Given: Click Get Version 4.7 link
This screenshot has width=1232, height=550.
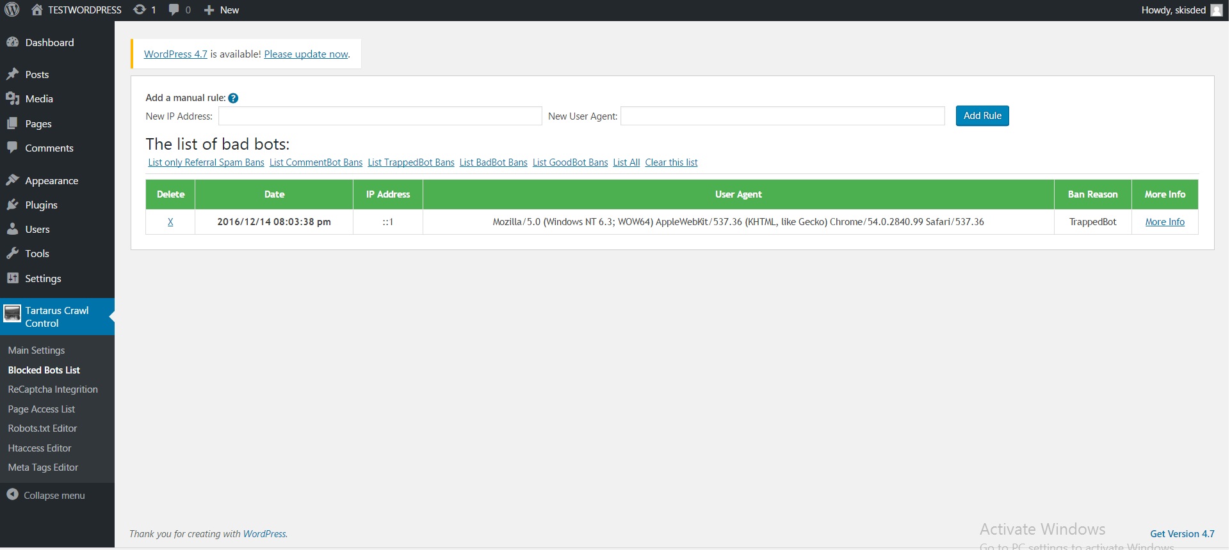Looking at the screenshot, I should (1182, 534).
